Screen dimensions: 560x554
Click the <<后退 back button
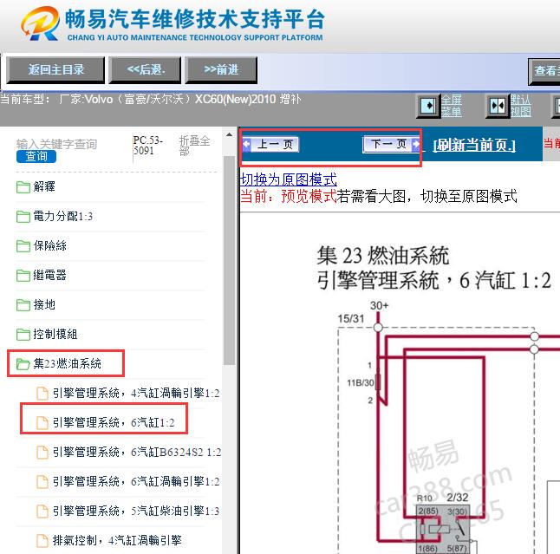tap(145, 70)
